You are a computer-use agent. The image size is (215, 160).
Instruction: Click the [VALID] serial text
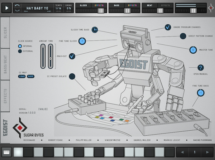pos(43,109)
